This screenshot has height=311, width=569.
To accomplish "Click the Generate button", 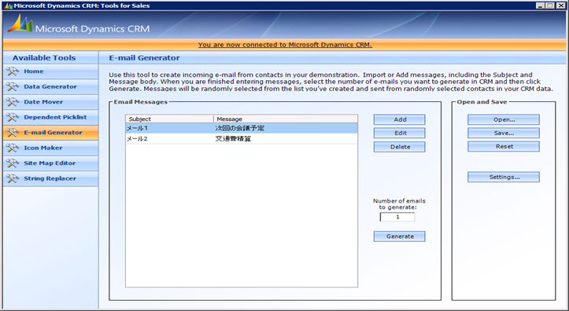I will click(x=400, y=236).
